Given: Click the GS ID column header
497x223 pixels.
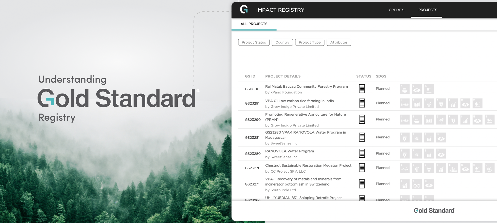Looking at the screenshot, I should 250,76.
